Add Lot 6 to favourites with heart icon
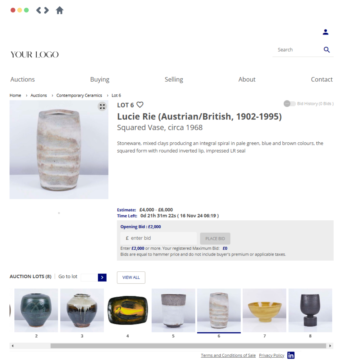This screenshot has height=364, width=349. tap(140, 105)
